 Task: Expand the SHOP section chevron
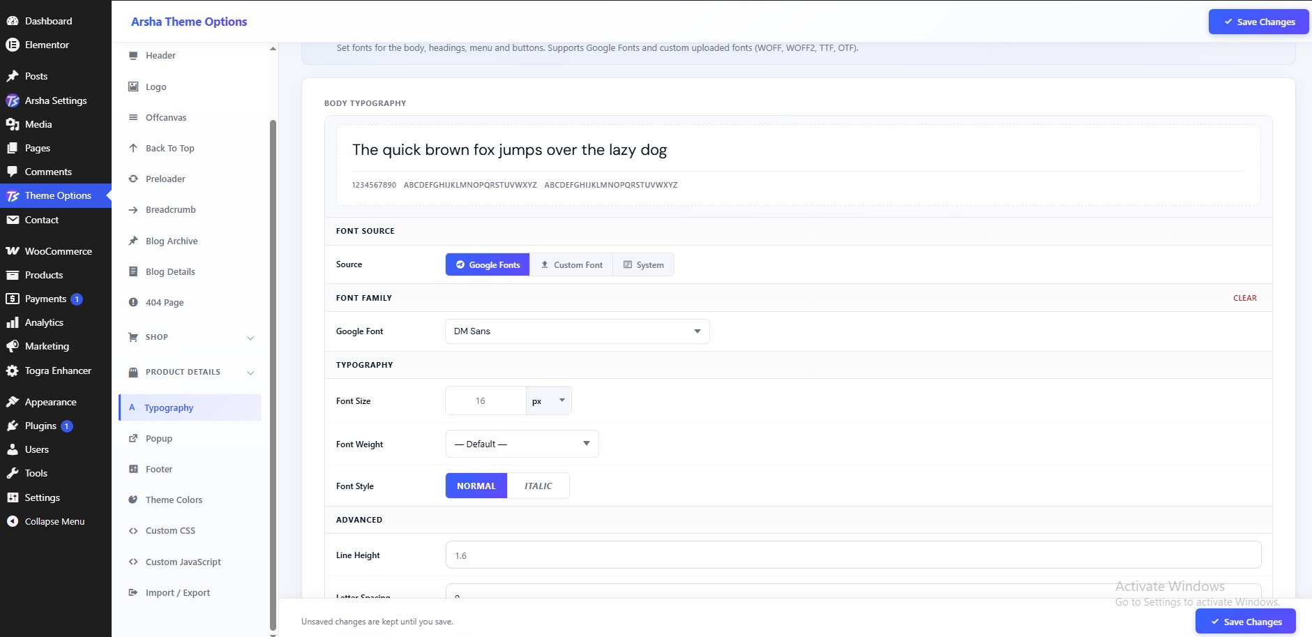250,338
